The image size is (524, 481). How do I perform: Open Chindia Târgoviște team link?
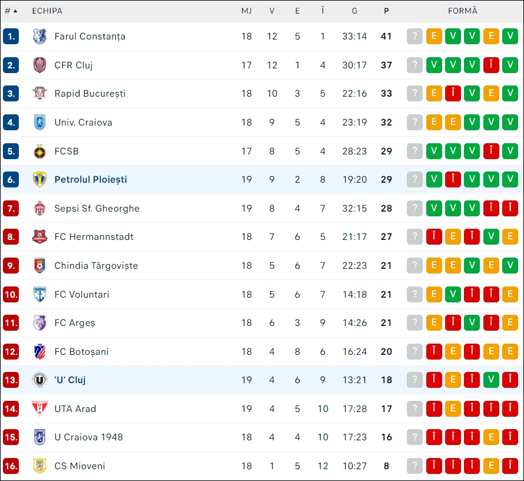96,265
